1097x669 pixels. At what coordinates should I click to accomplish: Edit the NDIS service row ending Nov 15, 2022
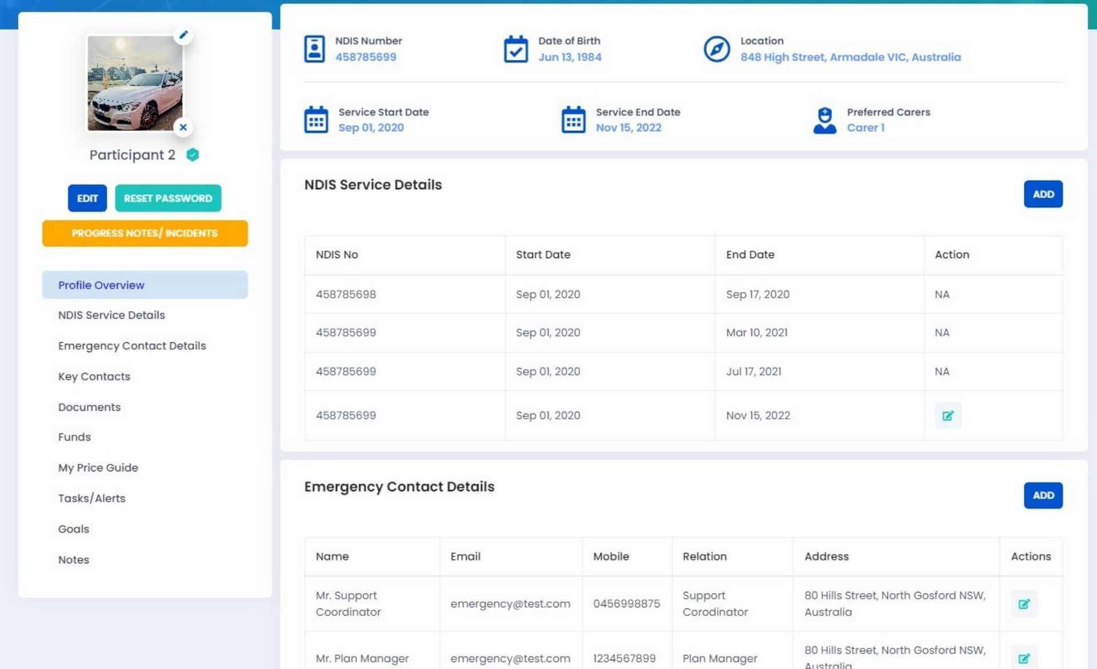[947, 416]
